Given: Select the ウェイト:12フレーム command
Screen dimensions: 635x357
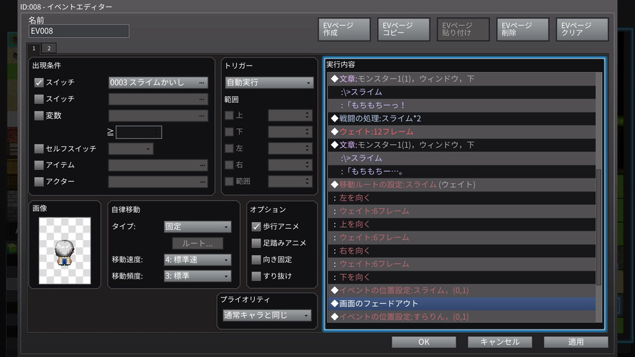Looking at the screenshot, I should pyautogui.click(x=462, y=132).
